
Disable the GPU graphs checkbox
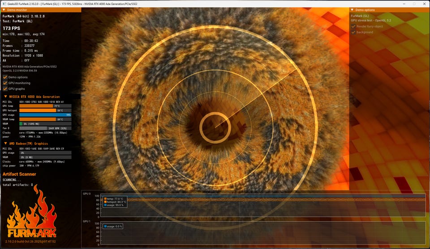(5, 89)
